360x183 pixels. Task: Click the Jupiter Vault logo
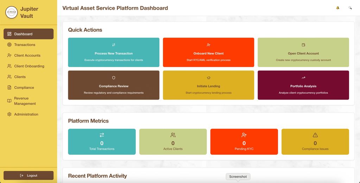pyautogui.click(x=12, y=12)
